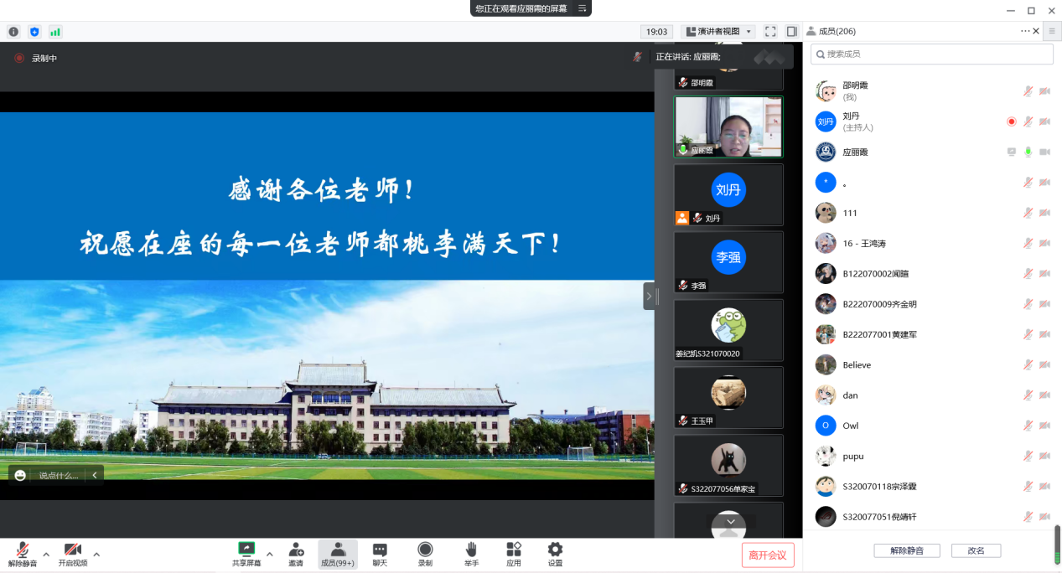Viewport: 1062px width, 573px height.
Task: Enter fullscreen mode via top bar icon
Action: (x=770, y=32)
